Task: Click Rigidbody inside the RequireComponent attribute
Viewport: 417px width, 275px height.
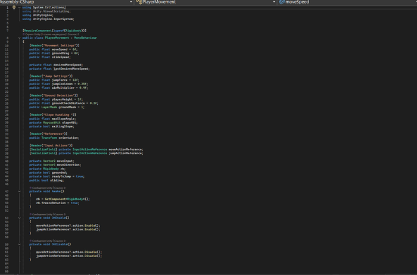Action: (74, 30)
